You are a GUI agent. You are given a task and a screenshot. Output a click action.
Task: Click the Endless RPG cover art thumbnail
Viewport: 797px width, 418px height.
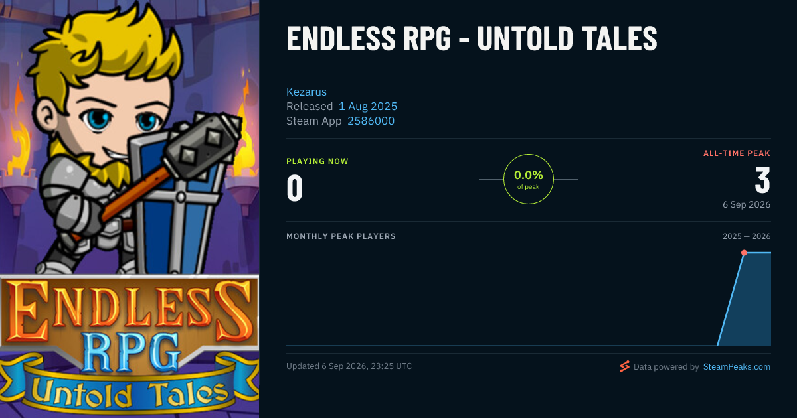coord(130,209)
